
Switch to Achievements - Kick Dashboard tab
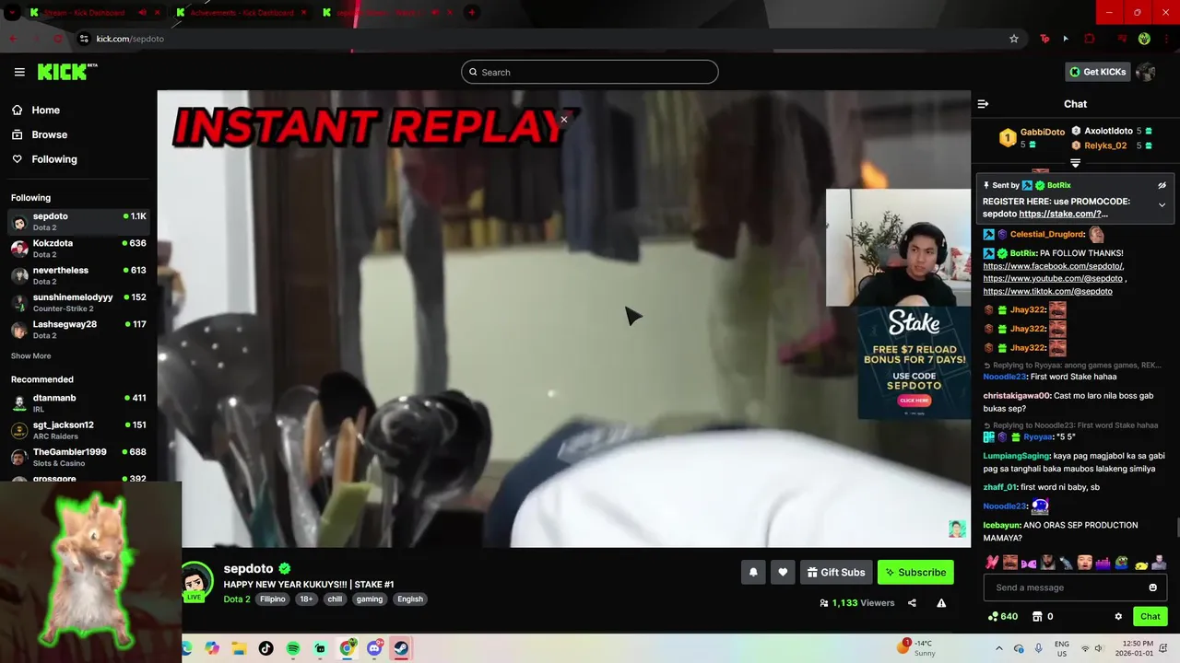coord(240,13)
